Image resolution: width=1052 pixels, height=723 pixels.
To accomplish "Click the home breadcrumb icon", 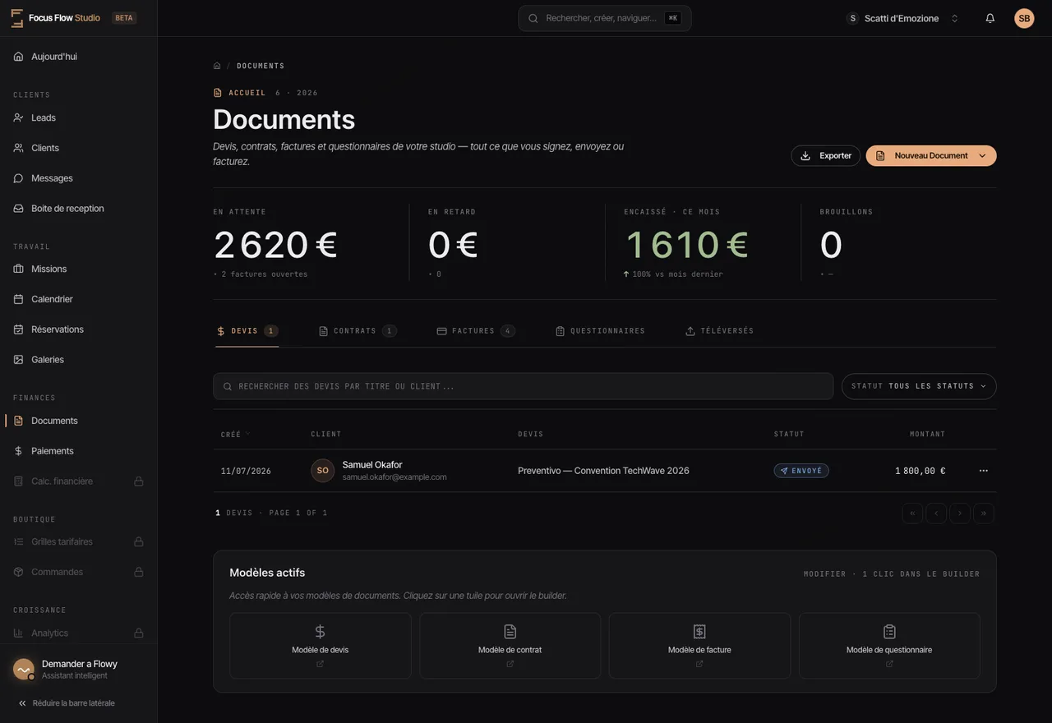I will tap(217, 66).
